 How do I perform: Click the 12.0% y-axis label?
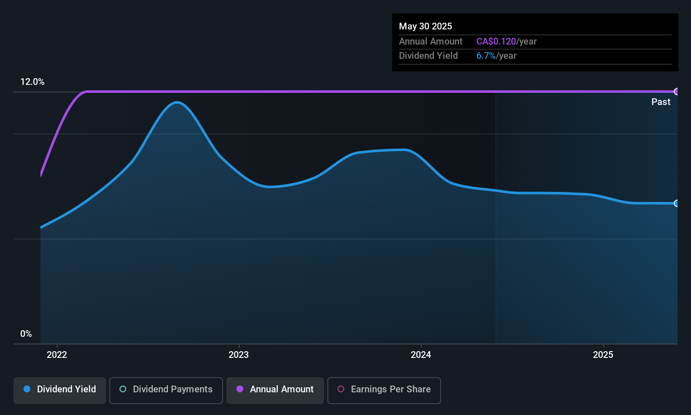click(x=32, y=82)
